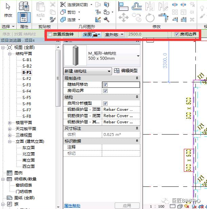Click the 剪切 Cut geometry tool

68,12
